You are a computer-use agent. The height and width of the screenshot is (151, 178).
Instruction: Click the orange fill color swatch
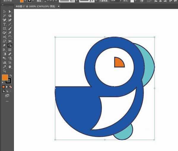click(5, 78)
